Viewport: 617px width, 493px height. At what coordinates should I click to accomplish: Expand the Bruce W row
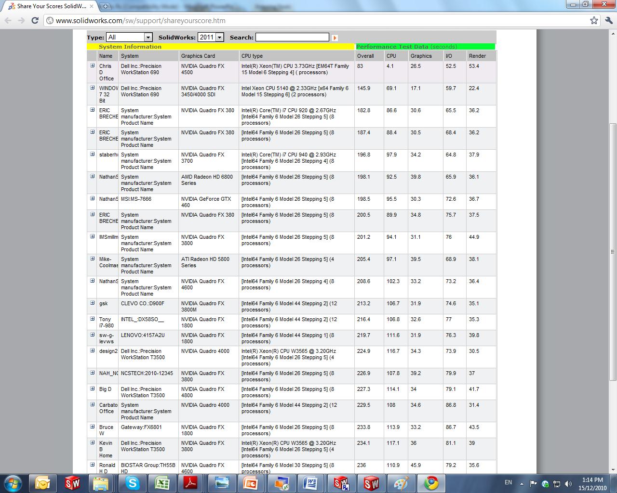click(x=92, y=427)
